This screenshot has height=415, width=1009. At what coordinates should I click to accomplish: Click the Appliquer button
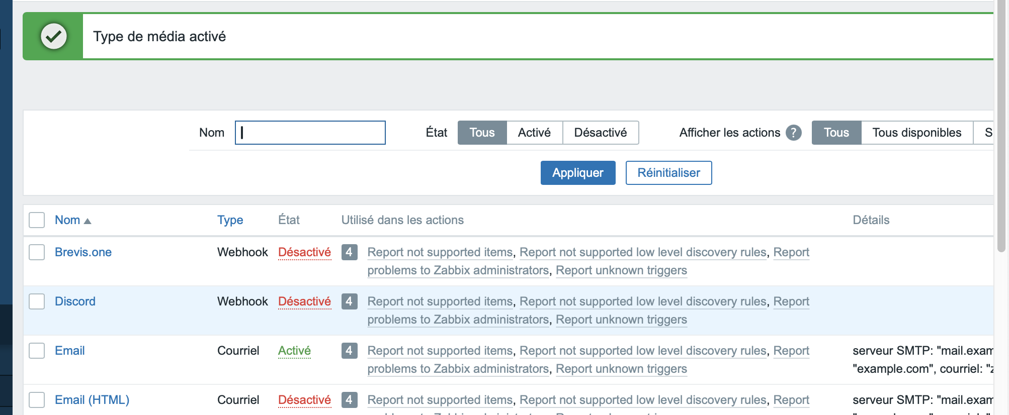577,172
